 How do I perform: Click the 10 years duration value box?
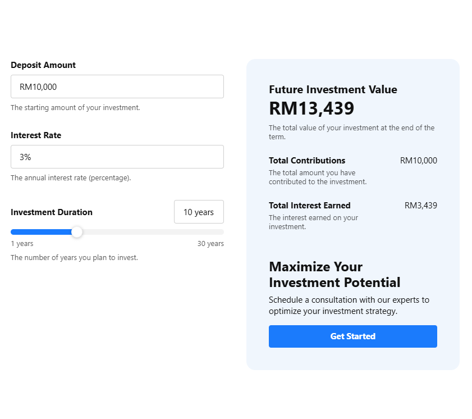pyautogui.click(x=199, y=212)
